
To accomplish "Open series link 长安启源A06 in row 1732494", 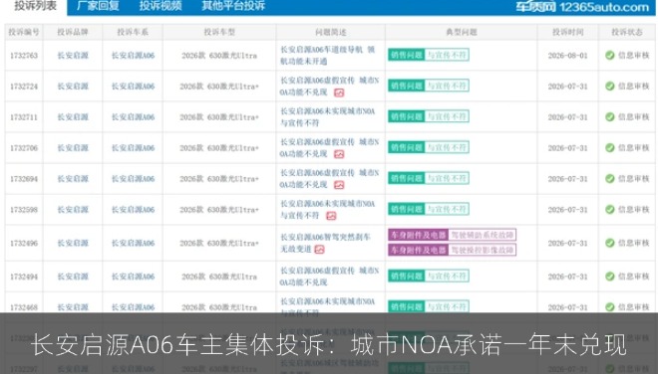I will [x=133, y=277].
